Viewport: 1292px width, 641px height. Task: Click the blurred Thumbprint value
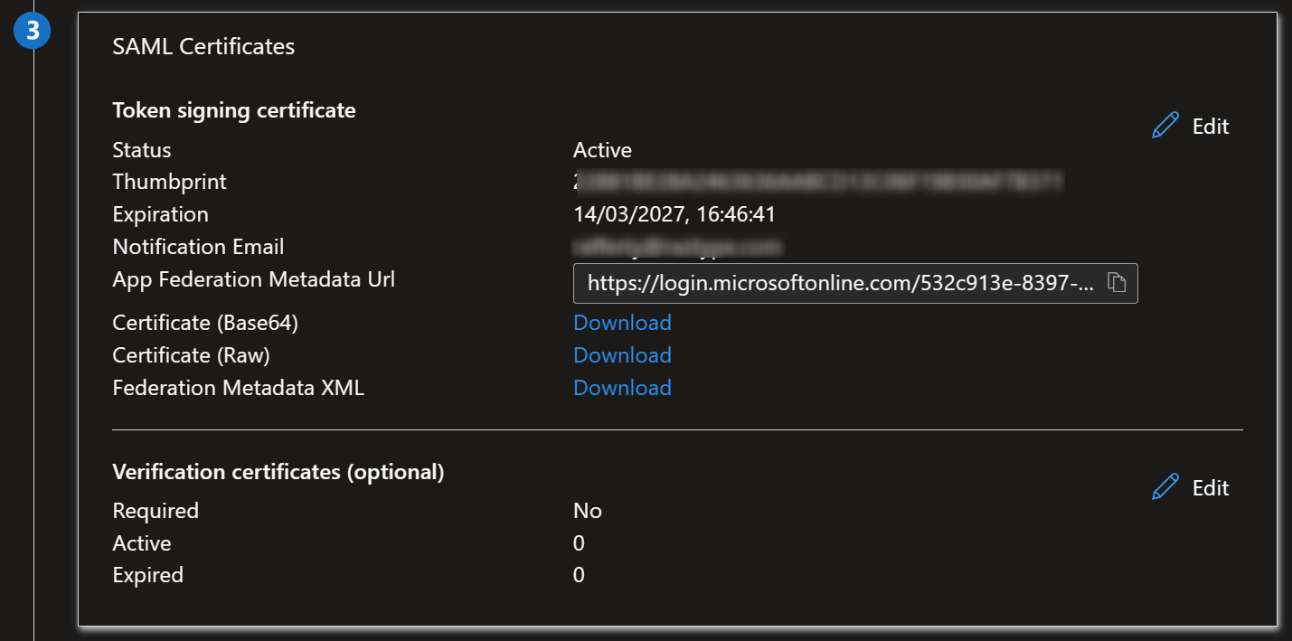(818, 182)
